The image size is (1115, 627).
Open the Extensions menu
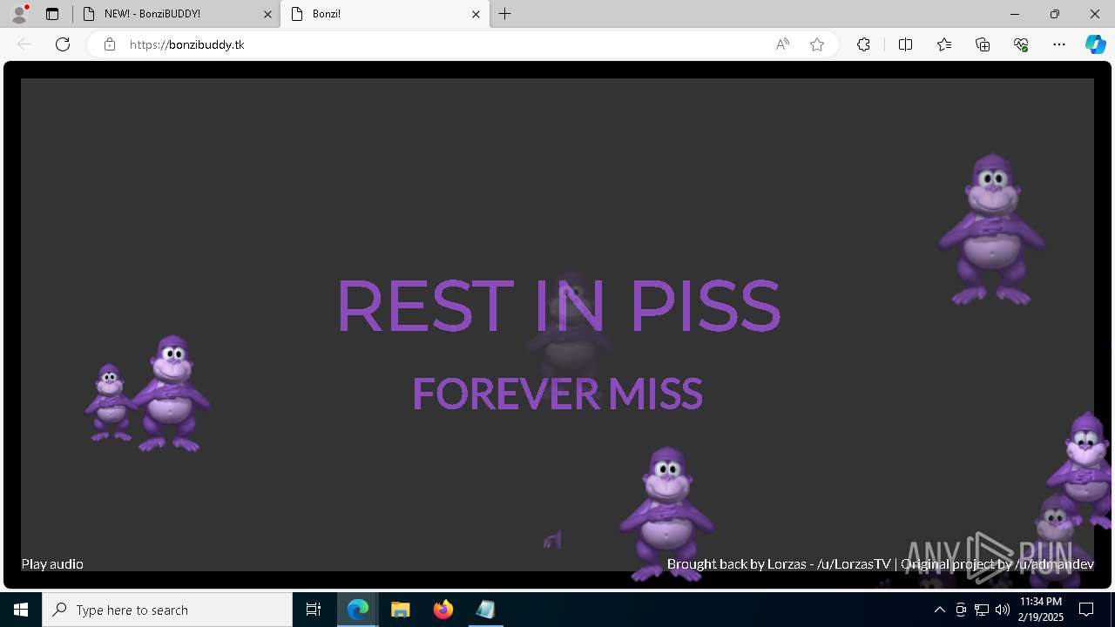tap(863, 44)
